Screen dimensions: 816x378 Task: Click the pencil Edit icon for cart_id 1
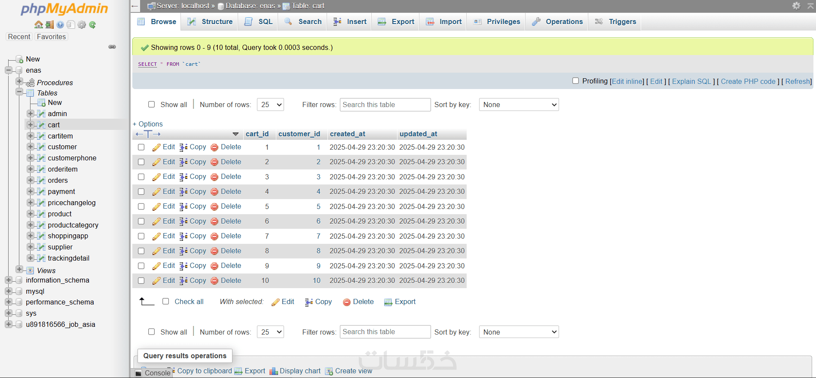[156, 147]
